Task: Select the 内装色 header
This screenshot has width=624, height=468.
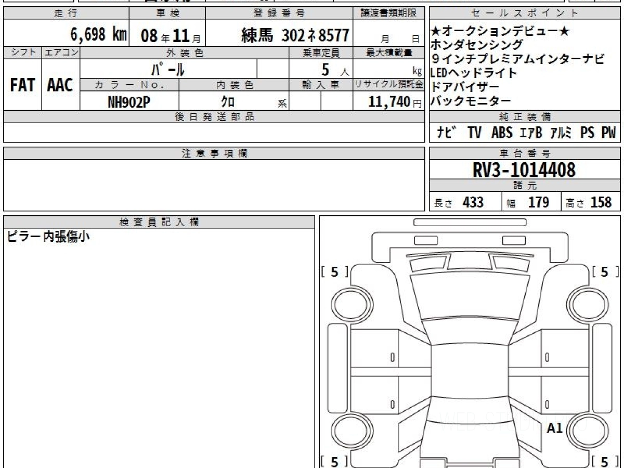Action: coord(234,85)
